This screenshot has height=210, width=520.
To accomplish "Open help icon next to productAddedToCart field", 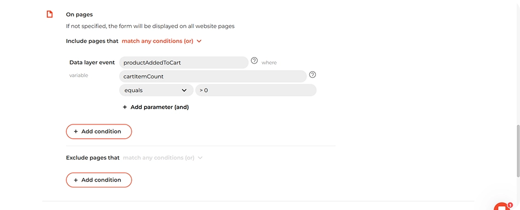I will tap(254, 61).
